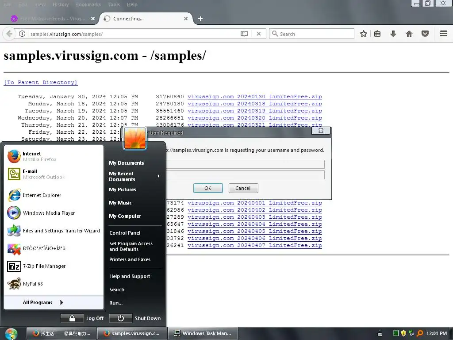Open the History menu
Viewport: 453px width, 340px height.
(61, 4)
